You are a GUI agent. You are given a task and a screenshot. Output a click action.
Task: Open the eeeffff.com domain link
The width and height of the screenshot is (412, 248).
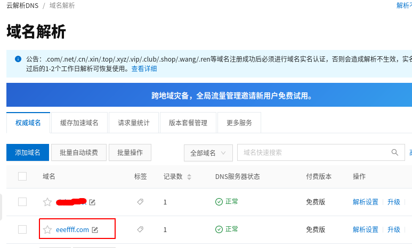click(72, 229)
